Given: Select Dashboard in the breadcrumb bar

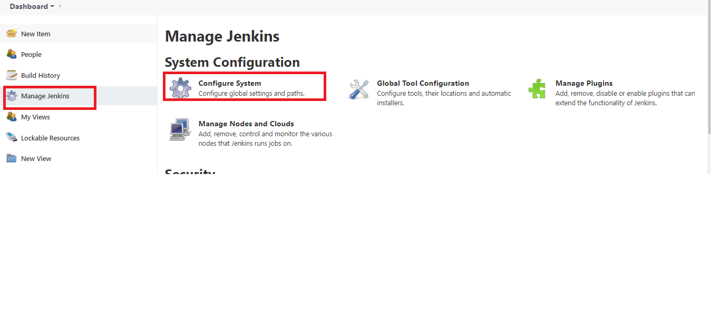Looking at the screenshot, I should [30, 7].
